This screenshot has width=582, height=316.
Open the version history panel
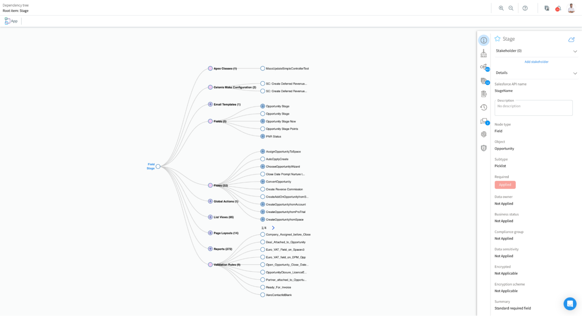[x=484, y=107]
